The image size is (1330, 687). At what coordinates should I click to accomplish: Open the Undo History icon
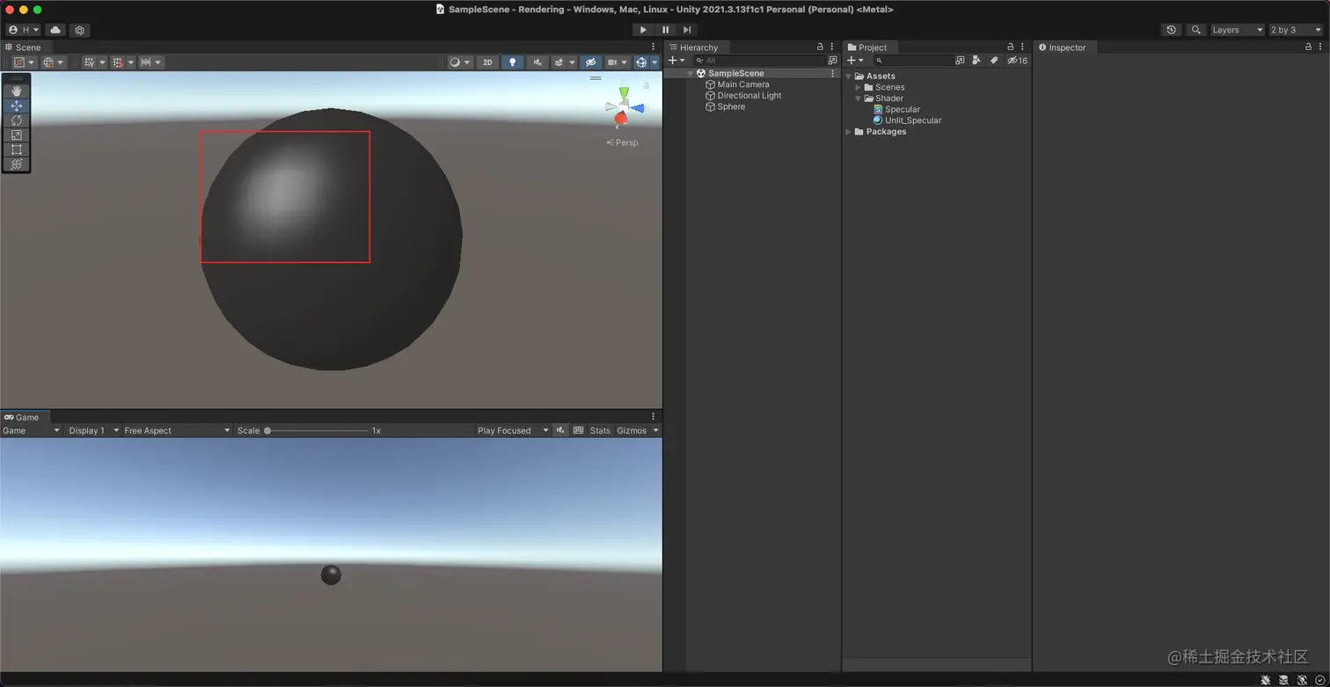[1171, 30]
